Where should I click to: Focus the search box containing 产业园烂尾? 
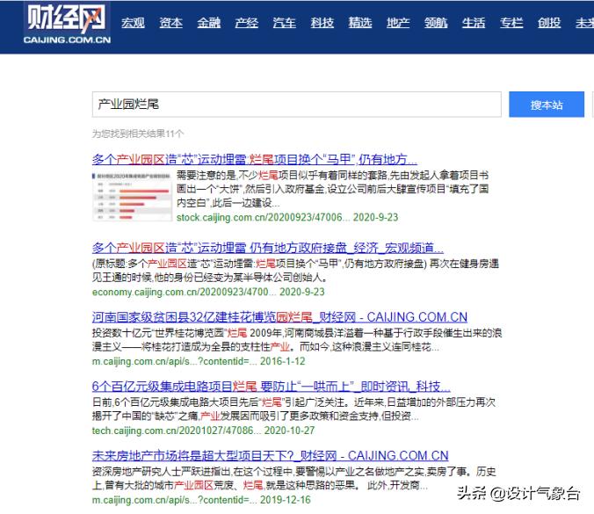(297, 105)
